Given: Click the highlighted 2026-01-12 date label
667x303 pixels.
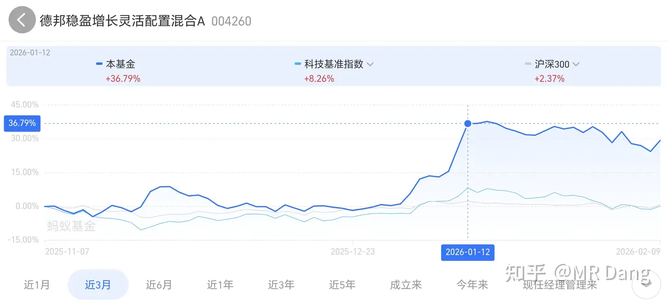Looking at the screenshot, I should 467,253.
